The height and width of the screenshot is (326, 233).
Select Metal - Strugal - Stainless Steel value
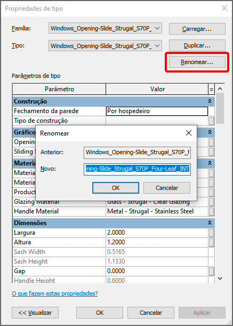[x=157, y=211]
